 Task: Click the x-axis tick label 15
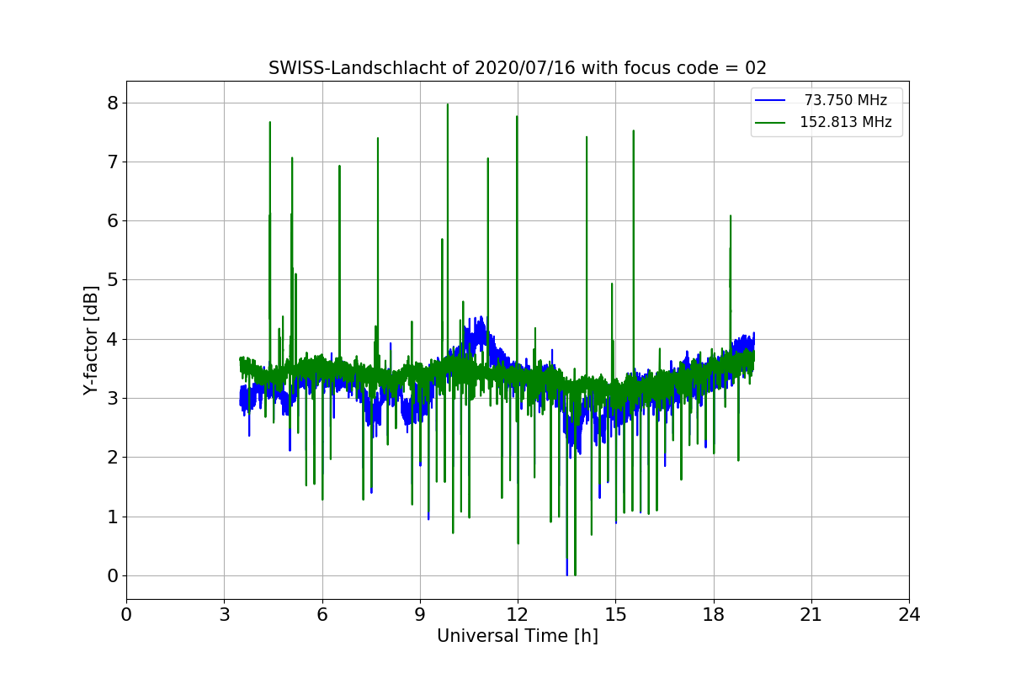pos(615,615)
